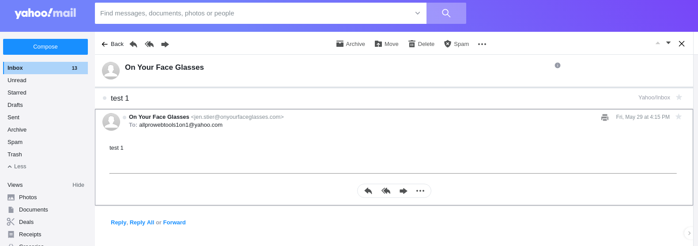This screenshot has width=698, height=246.
Task: Click top toolbar Reply arrow icon
Action: 133,44
